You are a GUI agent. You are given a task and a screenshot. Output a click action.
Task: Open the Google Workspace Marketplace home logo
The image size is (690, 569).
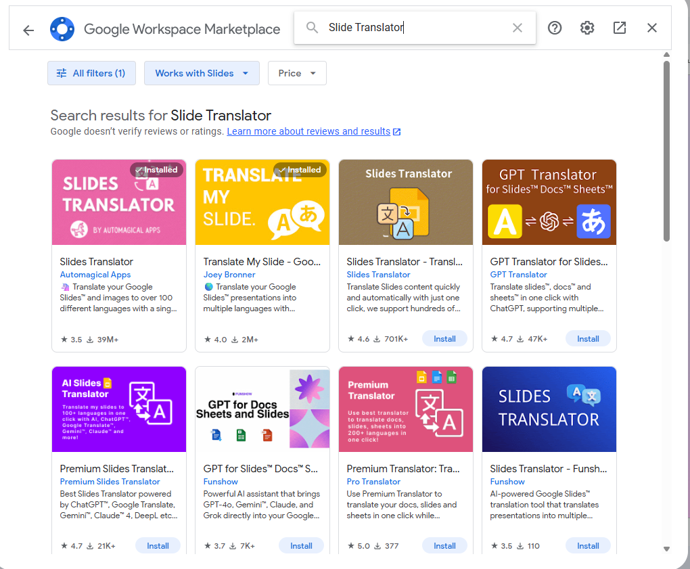(62, 28)
